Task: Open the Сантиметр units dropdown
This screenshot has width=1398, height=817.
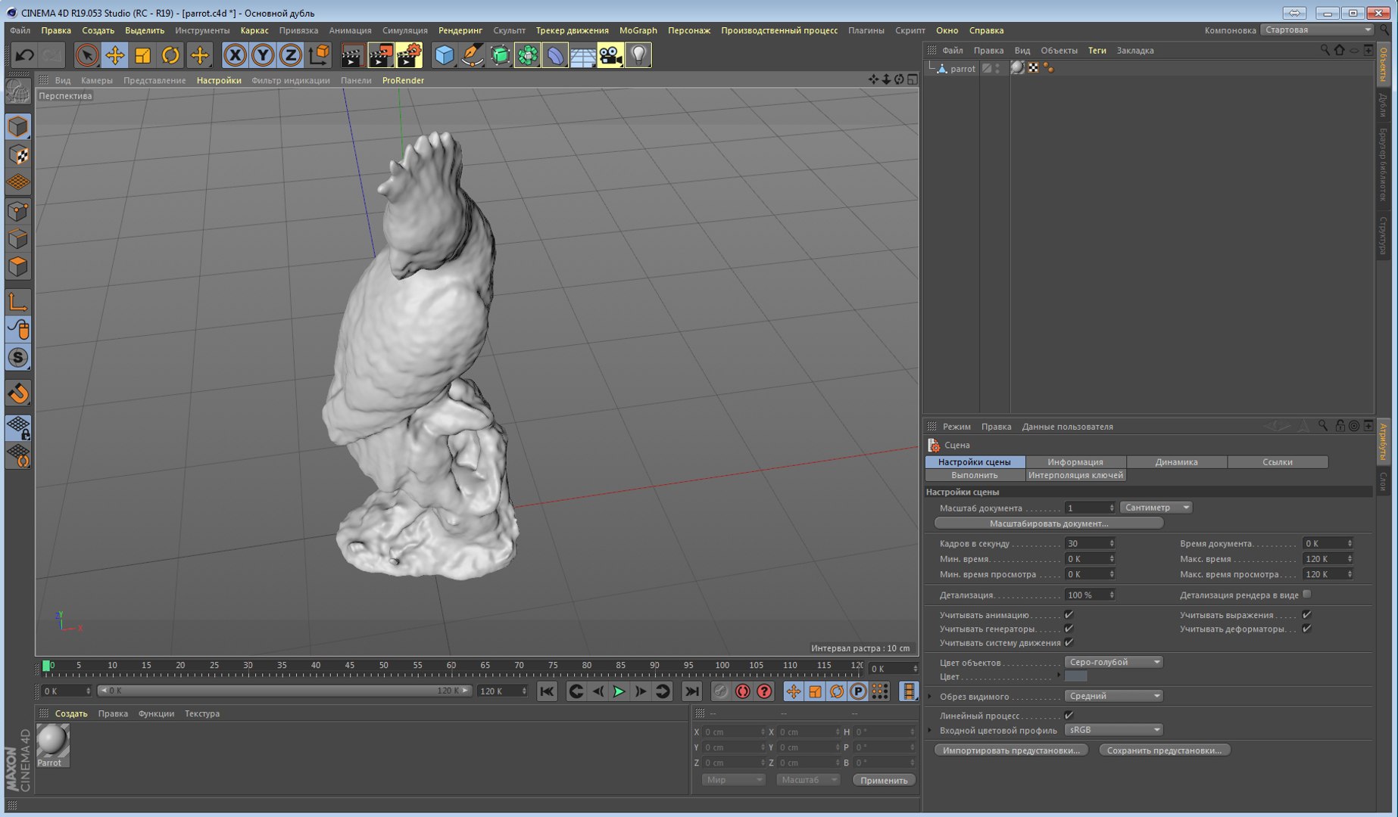Action: [1156, 508]
